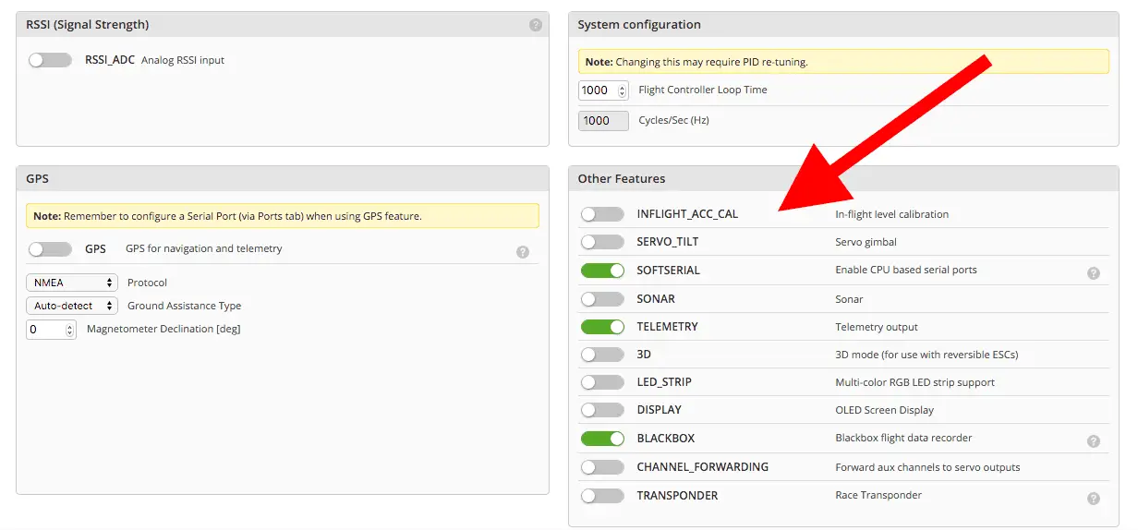Enable the CHANNEL_FORWARDING toggle
Screen dimensions: 1138x530
pos(602,467)
